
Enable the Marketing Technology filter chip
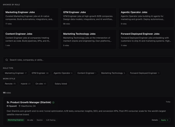point(113,73)
